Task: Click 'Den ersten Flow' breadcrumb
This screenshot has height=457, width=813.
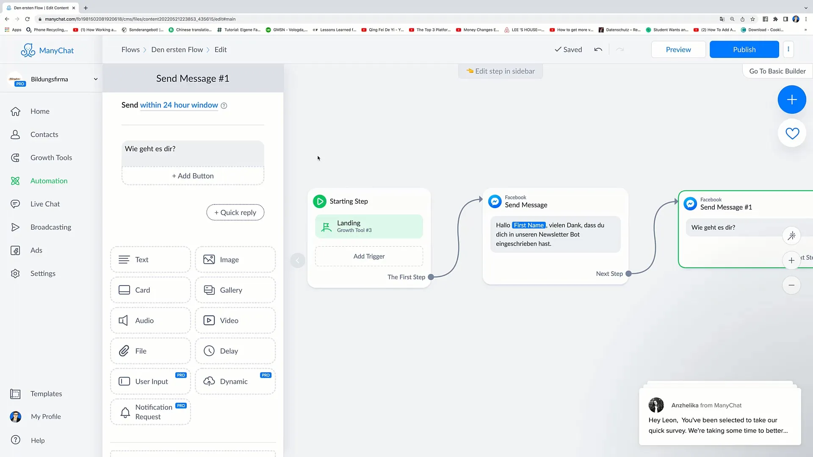Action: point(177,50)
